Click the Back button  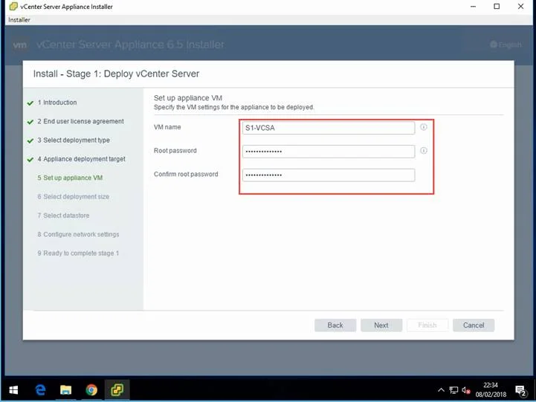coord(335,325)
